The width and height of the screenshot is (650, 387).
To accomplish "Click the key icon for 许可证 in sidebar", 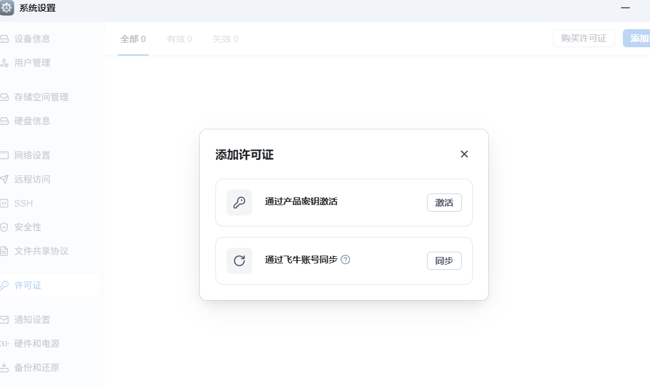I will click(4, 285).
